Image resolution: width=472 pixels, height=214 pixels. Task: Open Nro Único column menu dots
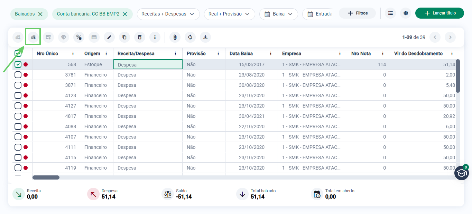[73, 53]
